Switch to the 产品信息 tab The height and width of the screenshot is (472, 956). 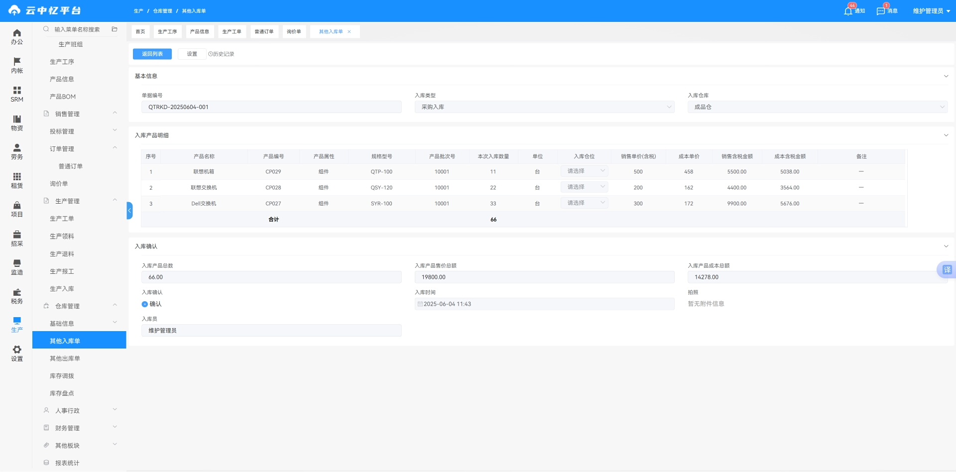(x=200, y=32)
